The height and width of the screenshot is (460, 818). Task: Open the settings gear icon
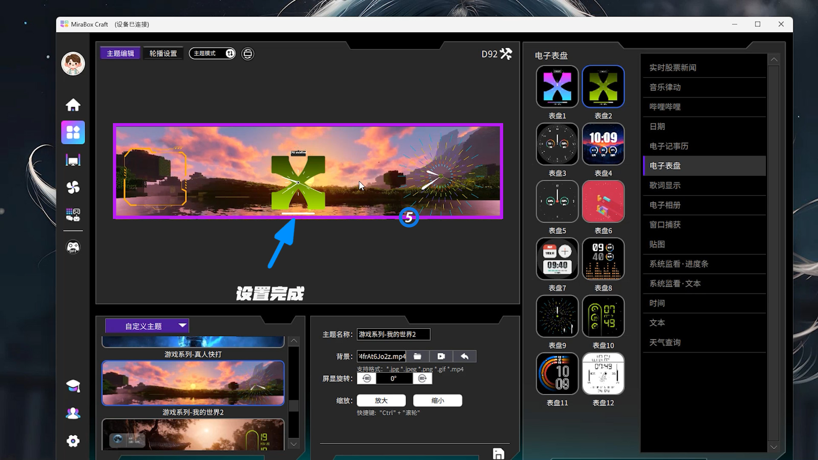click(x=73, y=441)
